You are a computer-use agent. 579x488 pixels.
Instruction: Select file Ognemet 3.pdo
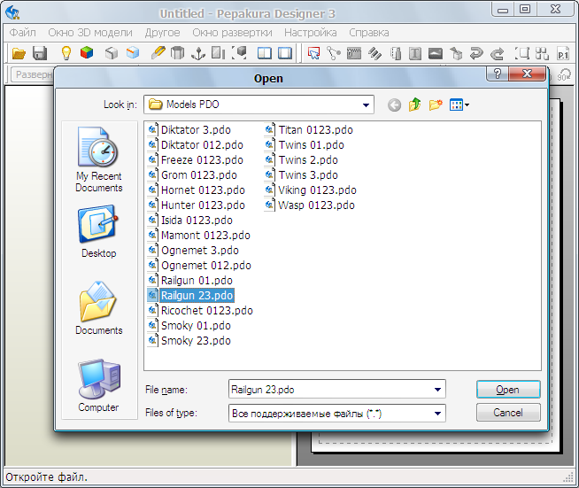(x=193, y=251)
